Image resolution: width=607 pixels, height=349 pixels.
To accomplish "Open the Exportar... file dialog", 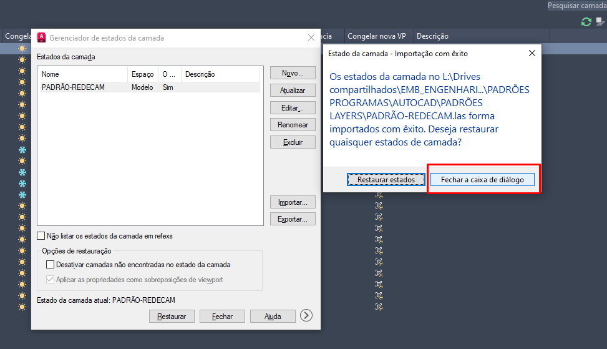I will click(x=293, y=219).
